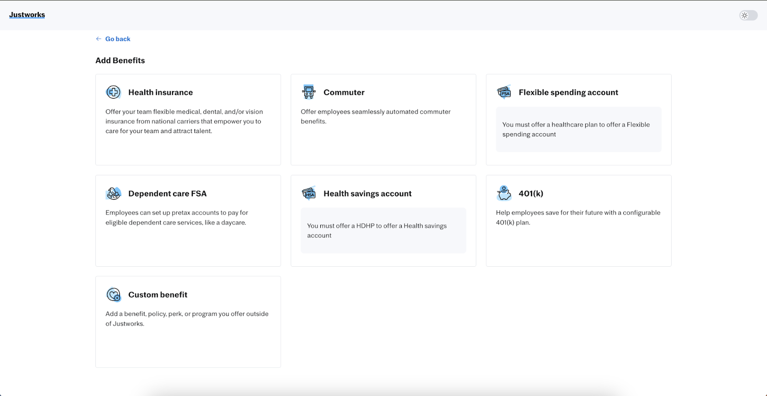This screenshot has width=767, height=396.
Task: Click the Custom benefit heart icon
Action: [x=114, y=294]
